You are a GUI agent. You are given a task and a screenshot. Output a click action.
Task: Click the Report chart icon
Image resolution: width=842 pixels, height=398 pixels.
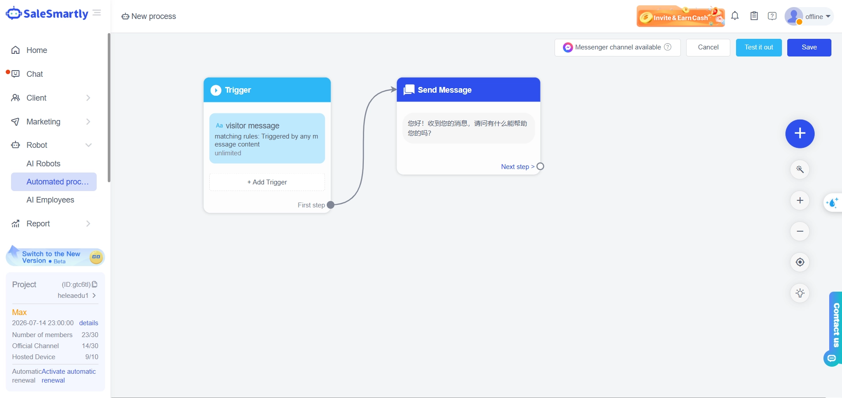click(x=15, y=224)
